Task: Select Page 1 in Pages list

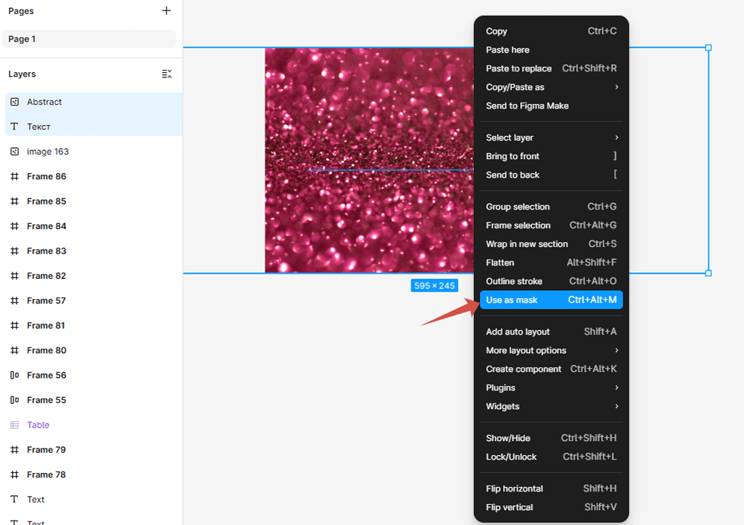Action: (89, 39)
